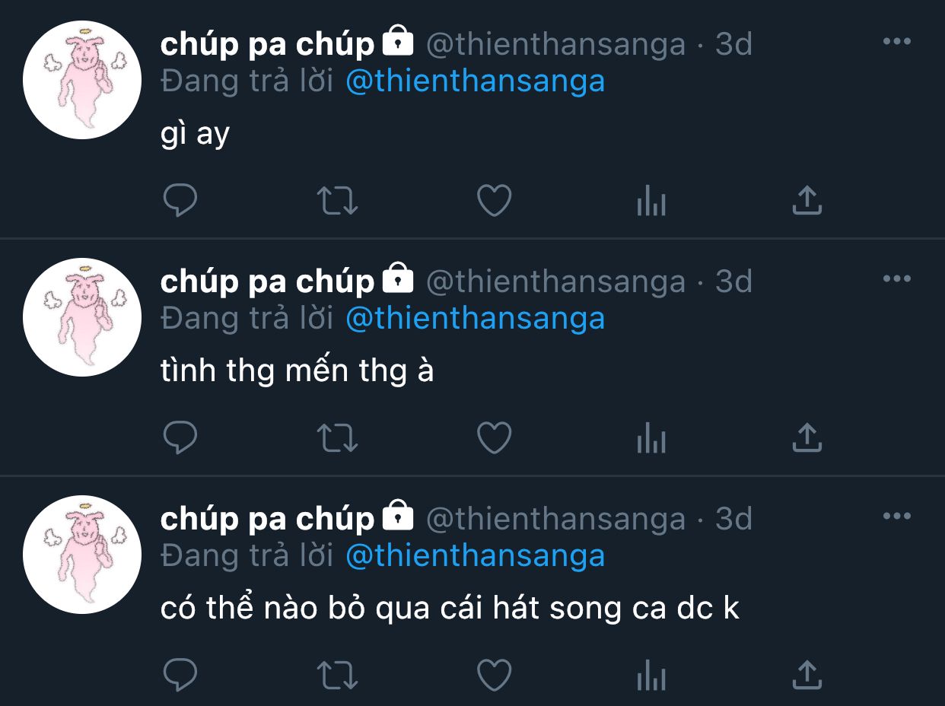The width and height of the screenshot is (945, 706).
Task: Open profile picture of the second tweet
Action: click(82, 317)
